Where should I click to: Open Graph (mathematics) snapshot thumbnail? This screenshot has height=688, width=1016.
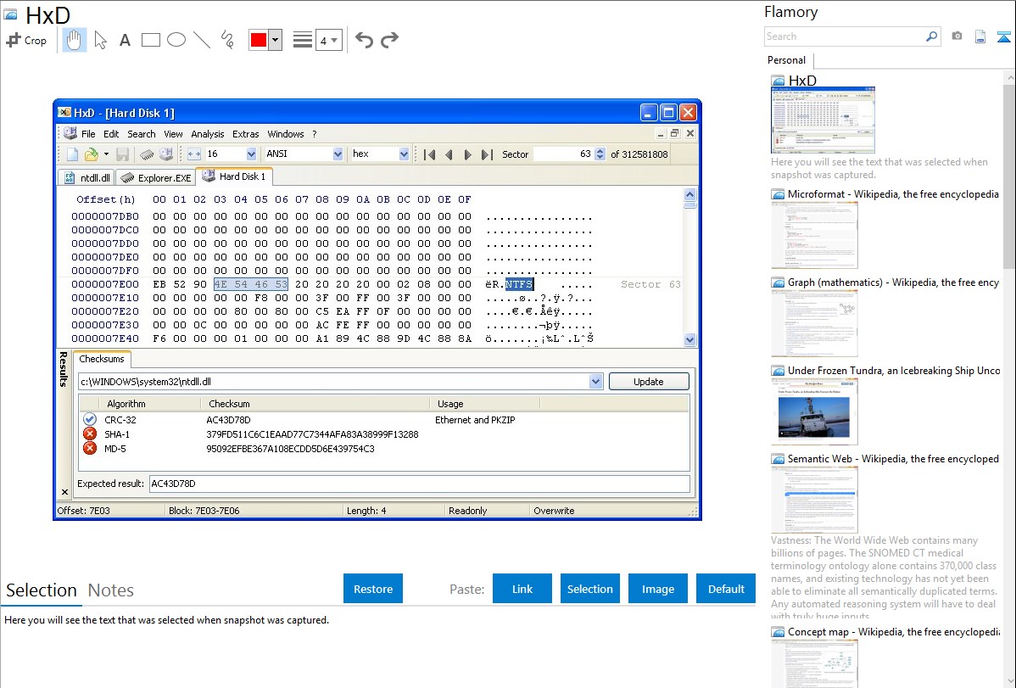coord(814,323)
